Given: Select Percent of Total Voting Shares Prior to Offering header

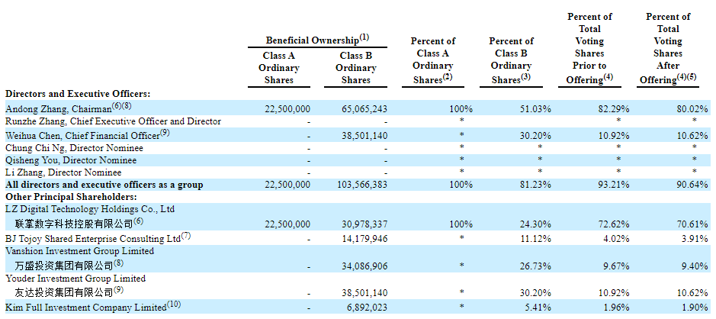Looking at the screenshot, I should 589,48.
